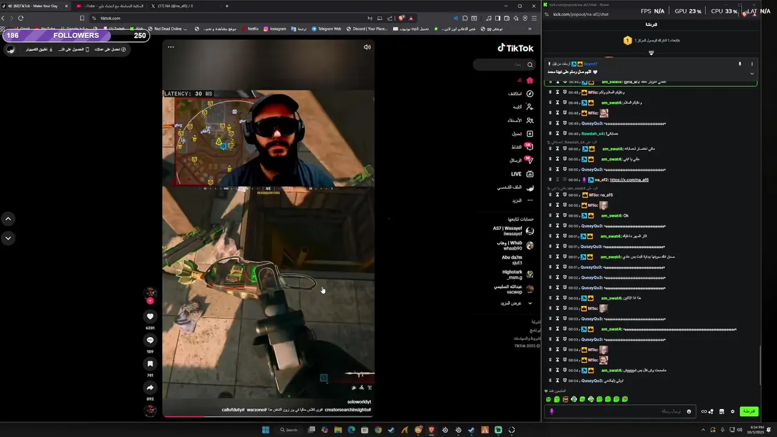Open the Netflix bookmark

coord(250,29)
